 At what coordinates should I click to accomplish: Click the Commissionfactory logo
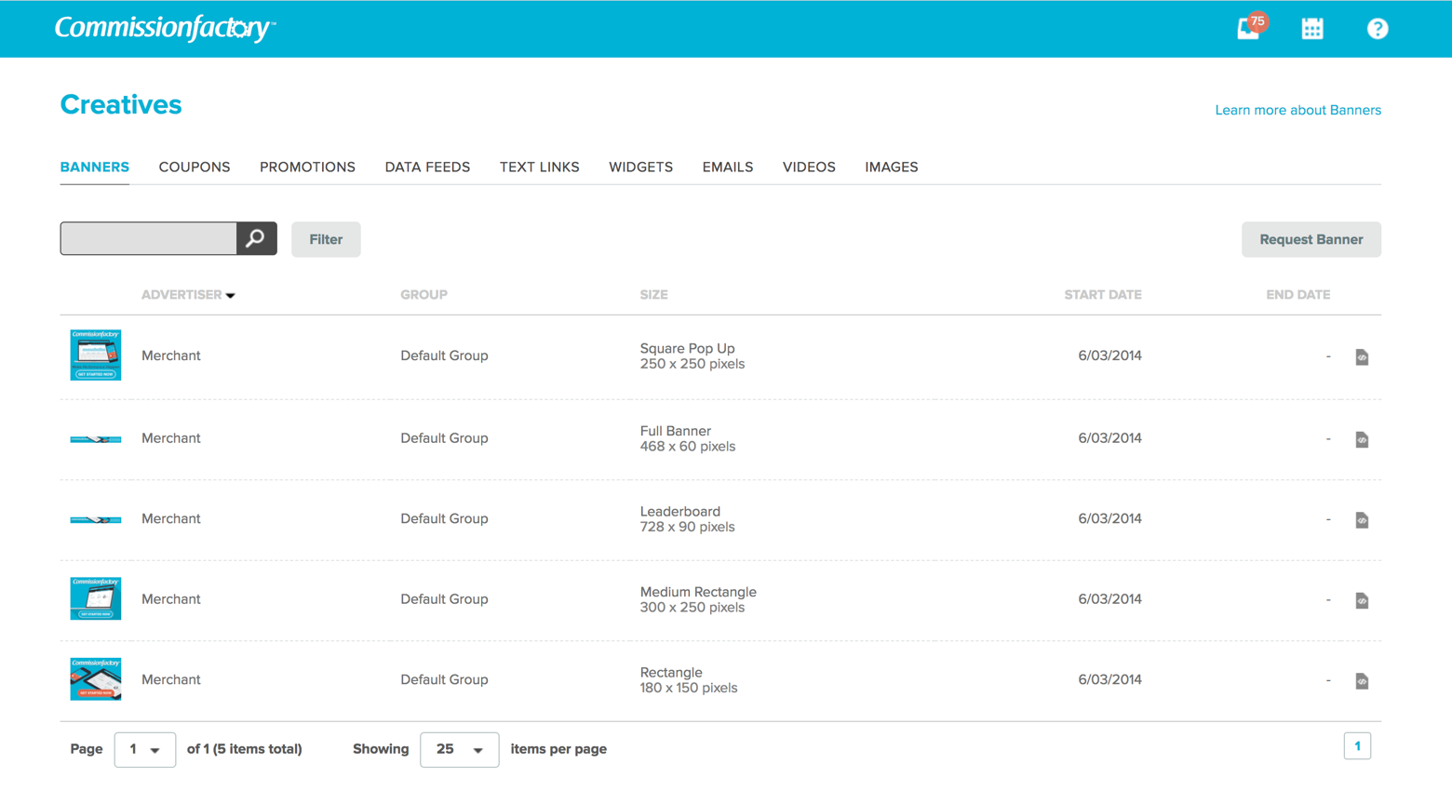pyautogui.click(x=165, y=28)
